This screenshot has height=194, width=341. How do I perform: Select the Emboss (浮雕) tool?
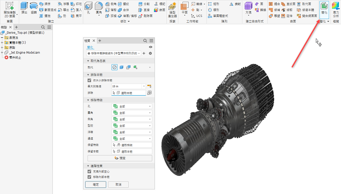pos(63,4)
